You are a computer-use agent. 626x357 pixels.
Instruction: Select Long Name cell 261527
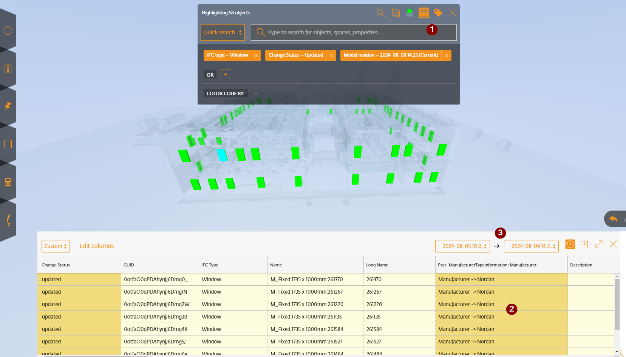(399, 342)
